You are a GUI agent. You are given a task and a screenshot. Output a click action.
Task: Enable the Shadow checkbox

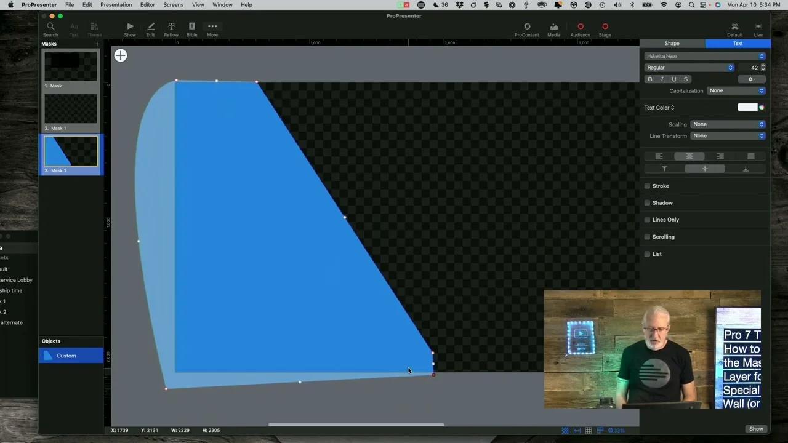647,202
